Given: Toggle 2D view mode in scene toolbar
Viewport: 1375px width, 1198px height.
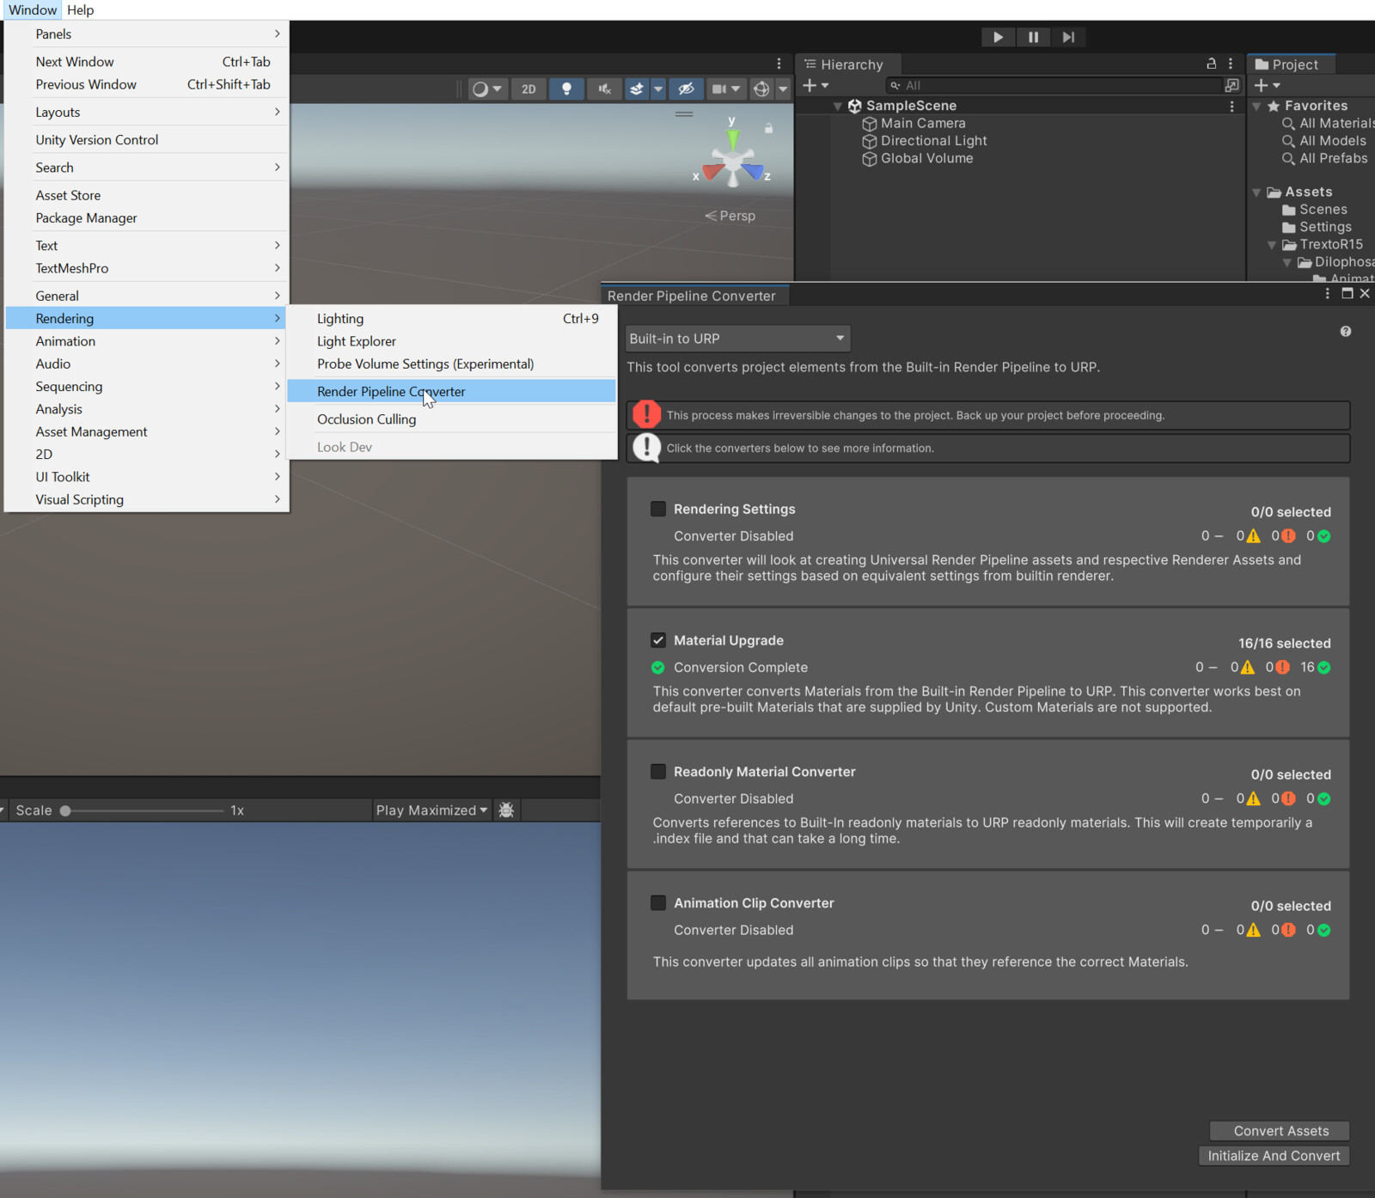Looking at the screenshot, I should [x=529, y=89].
